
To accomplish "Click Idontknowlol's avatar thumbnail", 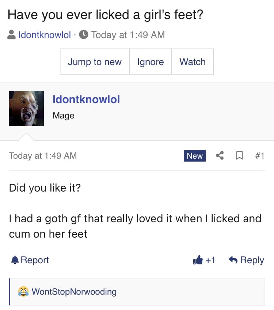I will (x=26, y=109).
